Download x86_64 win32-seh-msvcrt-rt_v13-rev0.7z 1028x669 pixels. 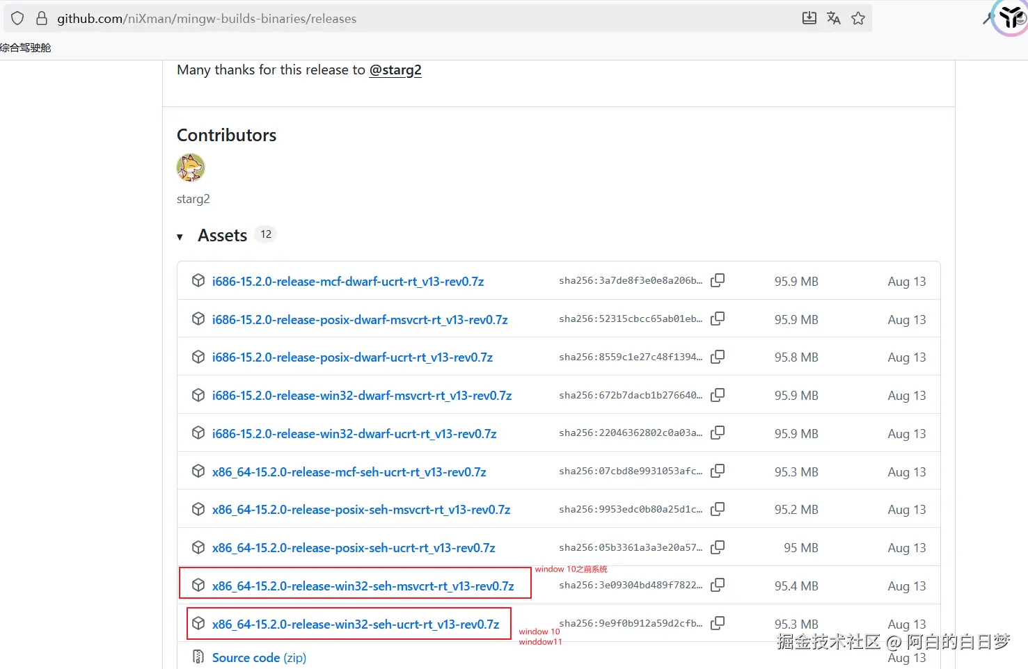(363, 586)
